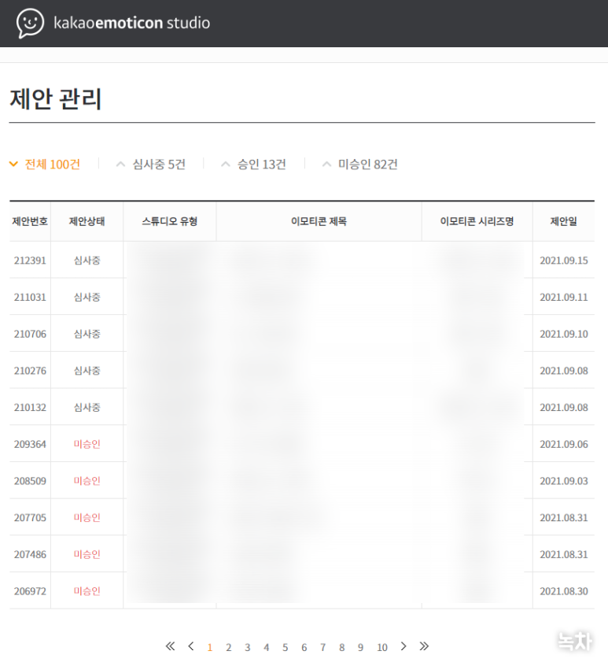Click the date 2021.09.10
Image resolution: width=608 pixels, height=666 pixels.
pyautogui.click(x=564, y=334)
